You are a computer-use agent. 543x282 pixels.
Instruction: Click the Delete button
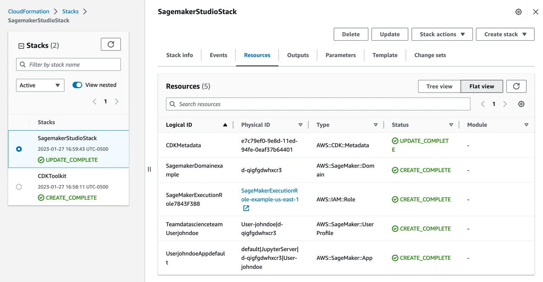(351, 34)
